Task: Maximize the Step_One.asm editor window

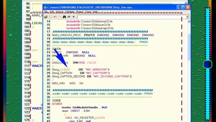Action: pyautogui.click(x=183, y=7)
